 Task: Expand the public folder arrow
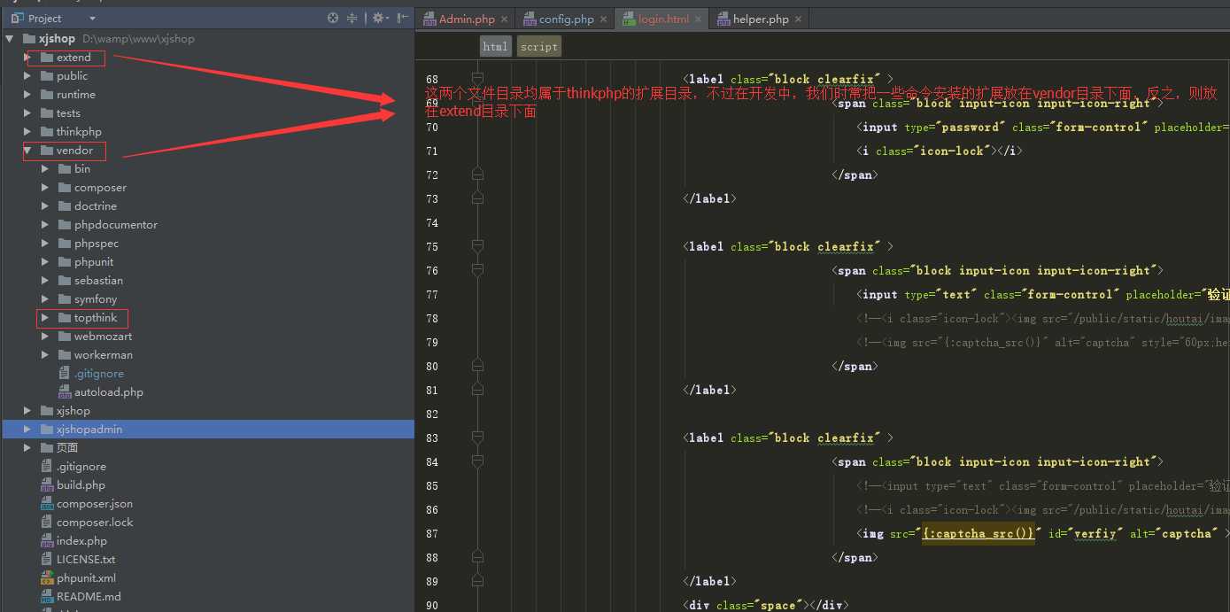pos(27,76)
